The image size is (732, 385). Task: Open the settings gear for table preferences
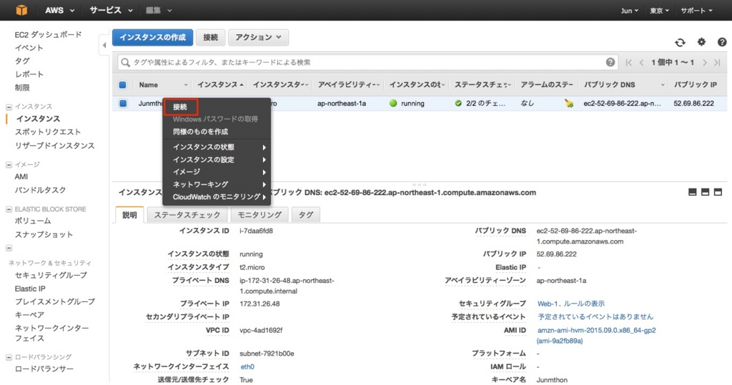point(701,42)
